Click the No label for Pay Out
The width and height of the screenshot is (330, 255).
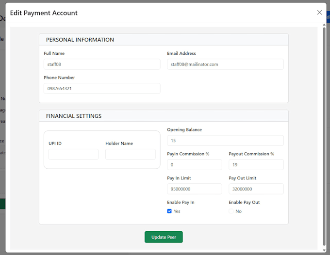(238, 211)
